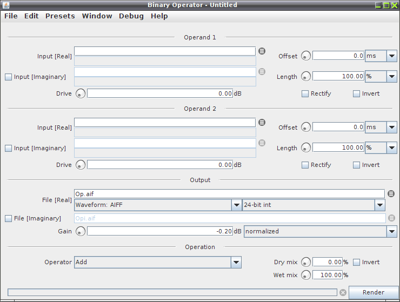Open the normalized gain type dropdown

(x=321, y=231)
